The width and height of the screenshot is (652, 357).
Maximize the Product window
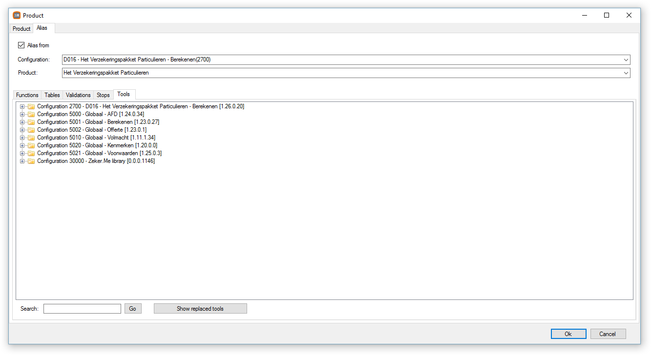(607, 15)
